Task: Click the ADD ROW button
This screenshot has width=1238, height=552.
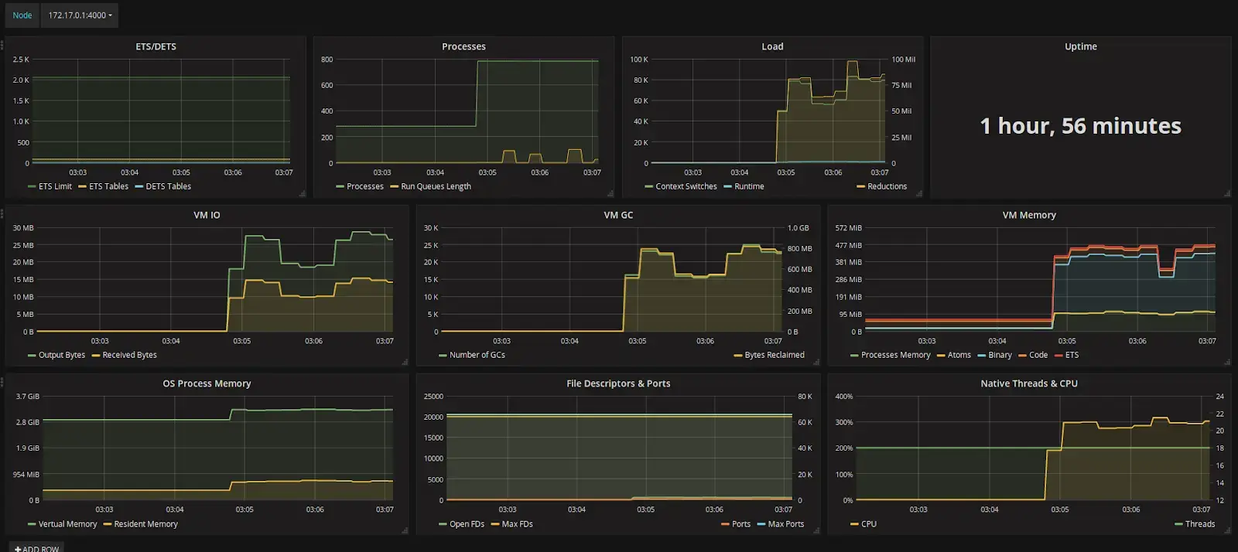Action: (x=36, y=548)
